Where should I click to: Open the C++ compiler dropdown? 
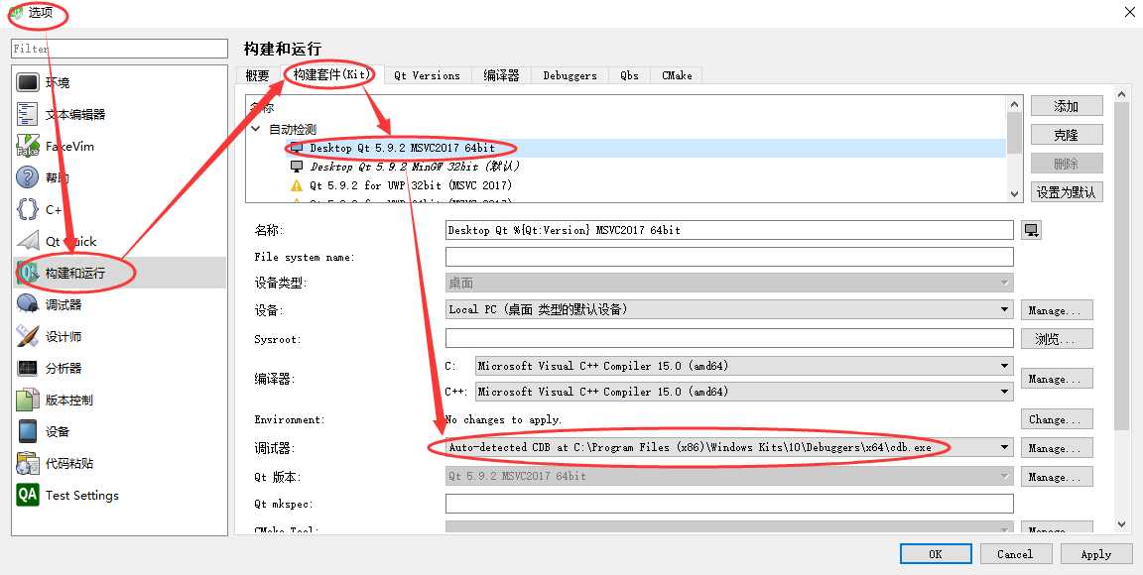click(x=744, y=392)
